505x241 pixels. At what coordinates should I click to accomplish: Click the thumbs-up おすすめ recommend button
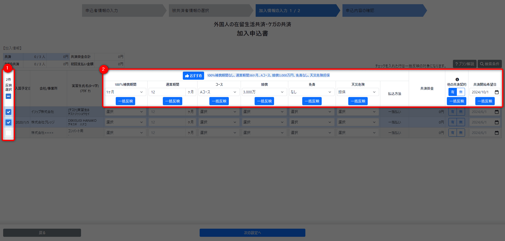193,76
